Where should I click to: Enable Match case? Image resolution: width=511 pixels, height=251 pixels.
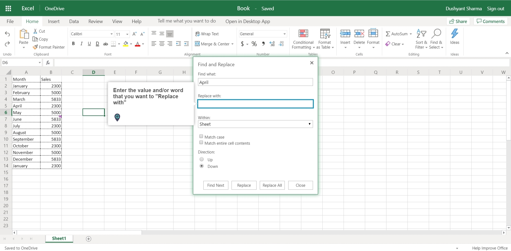pyautogui.click(x=201, y=136)
